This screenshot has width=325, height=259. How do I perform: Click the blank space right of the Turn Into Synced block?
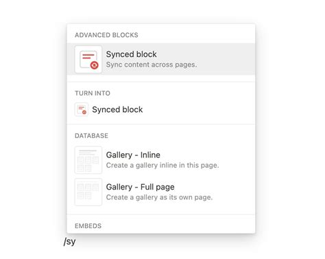[199, 109]
